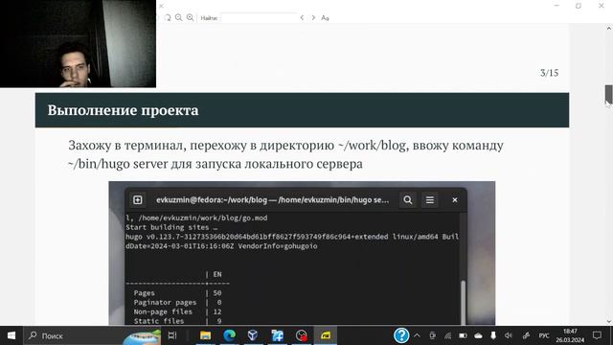Click into the Найти search field
The height and width of the screenshot is (345, 613).
(x=258, y=18)
